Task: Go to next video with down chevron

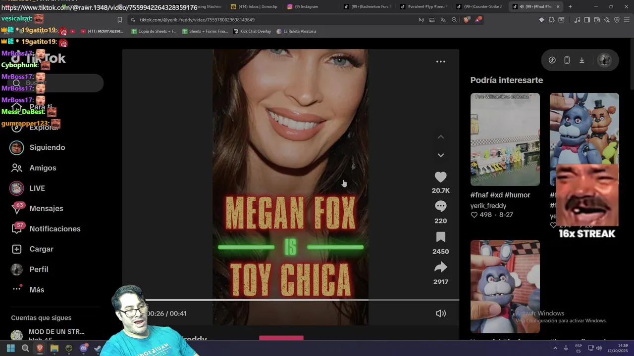Action: click(x=440, y=155)
